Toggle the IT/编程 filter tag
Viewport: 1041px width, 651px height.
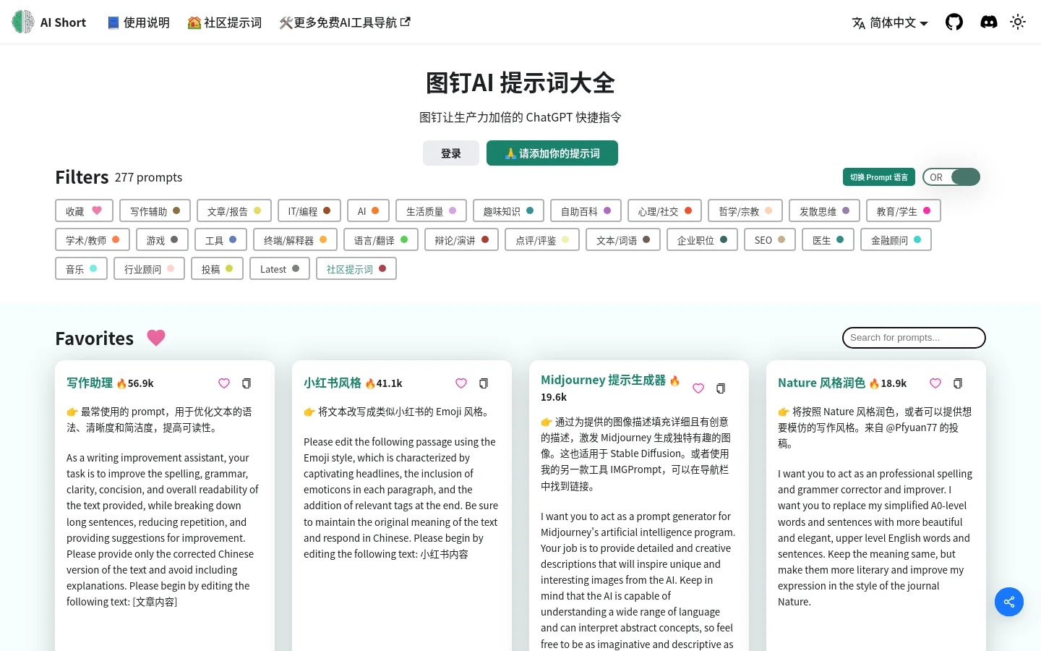click(309, 210)
